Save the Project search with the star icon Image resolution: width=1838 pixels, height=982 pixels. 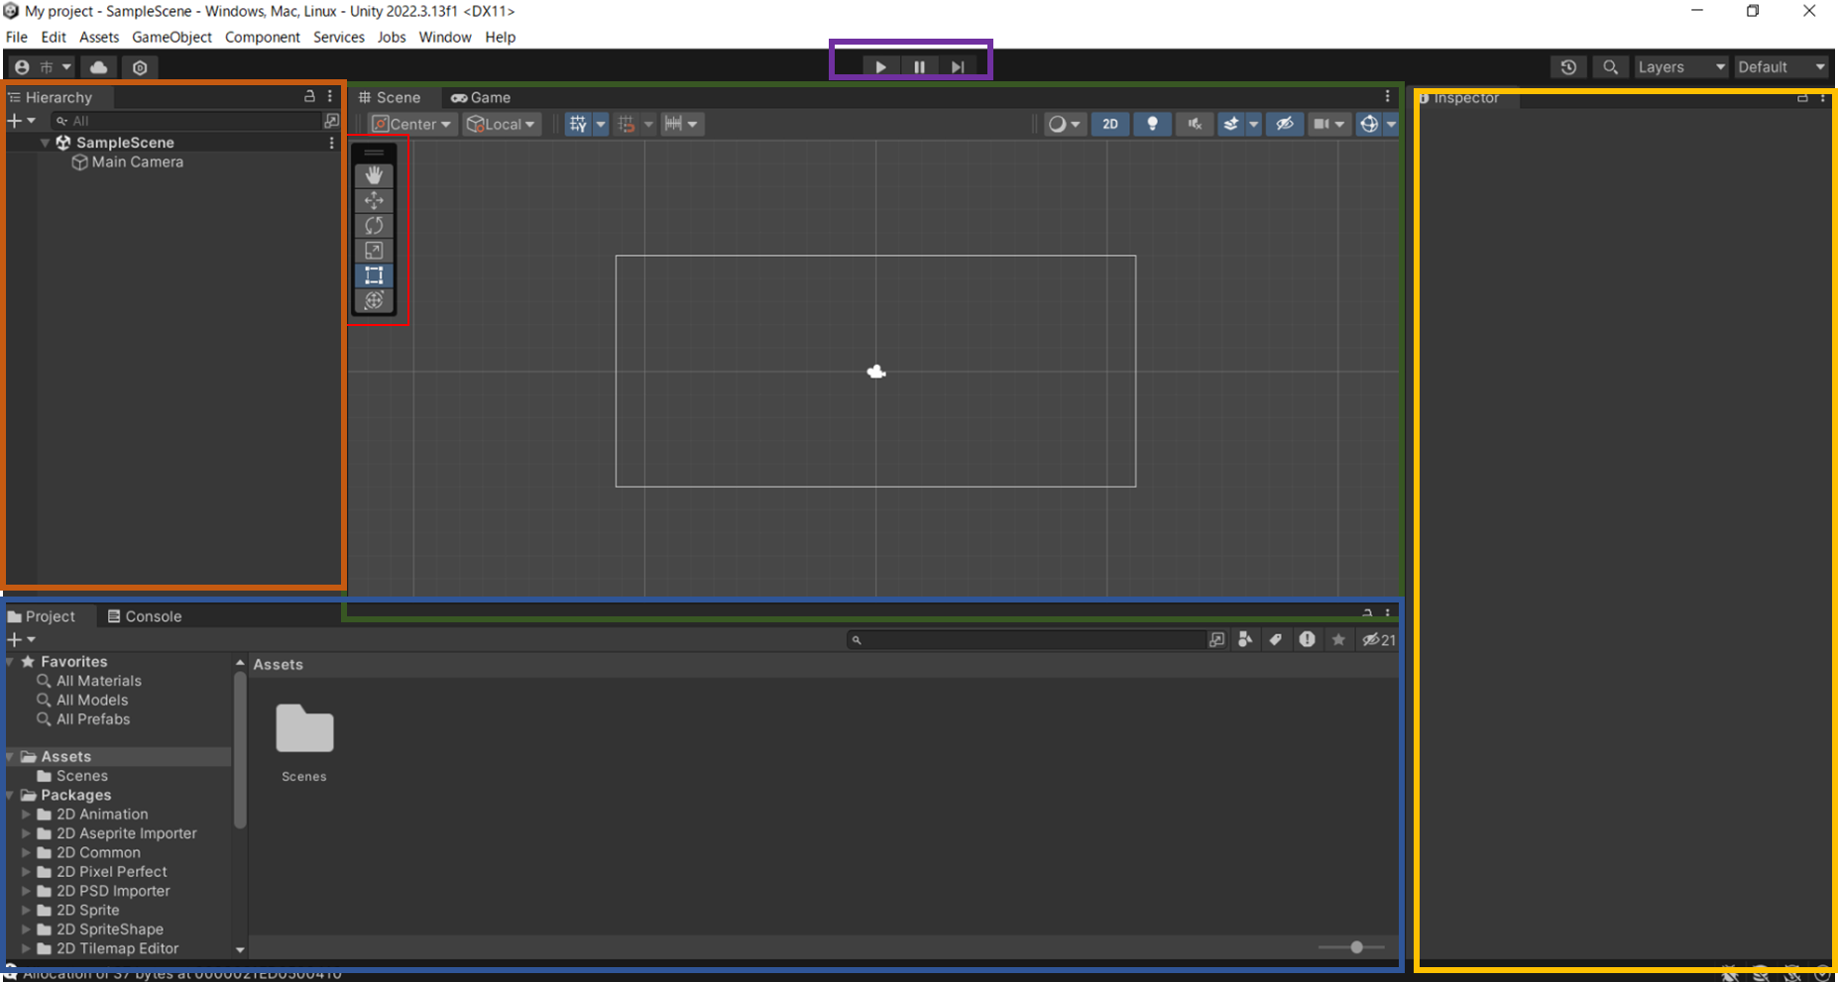click(1338, 640)
